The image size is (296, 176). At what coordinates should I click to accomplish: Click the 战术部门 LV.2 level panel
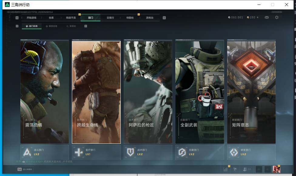148,152
